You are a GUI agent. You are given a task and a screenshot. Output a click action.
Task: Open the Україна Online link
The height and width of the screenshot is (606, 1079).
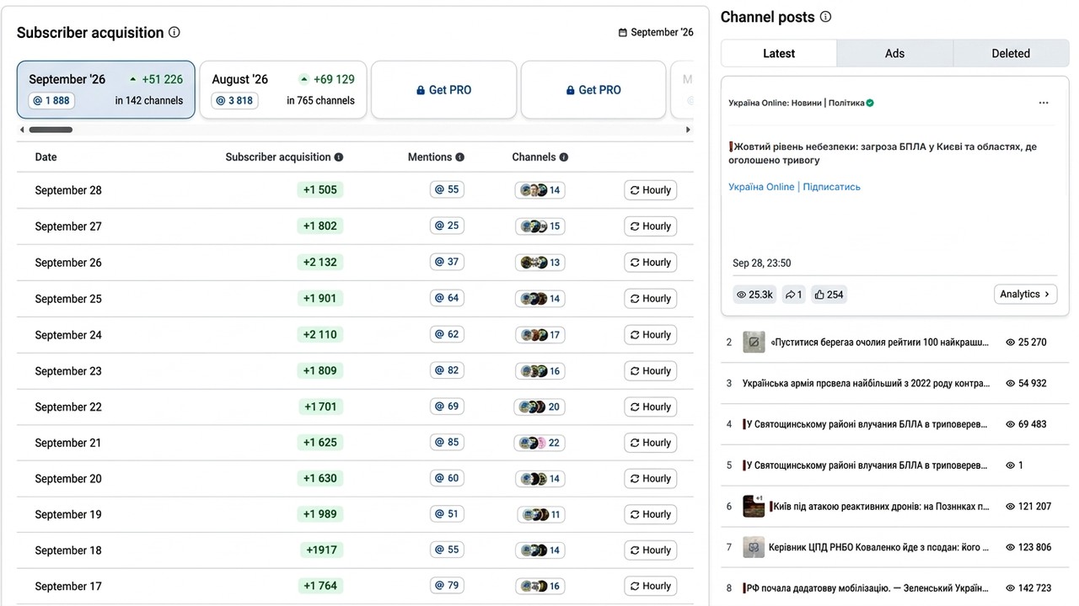click(761, 187)
